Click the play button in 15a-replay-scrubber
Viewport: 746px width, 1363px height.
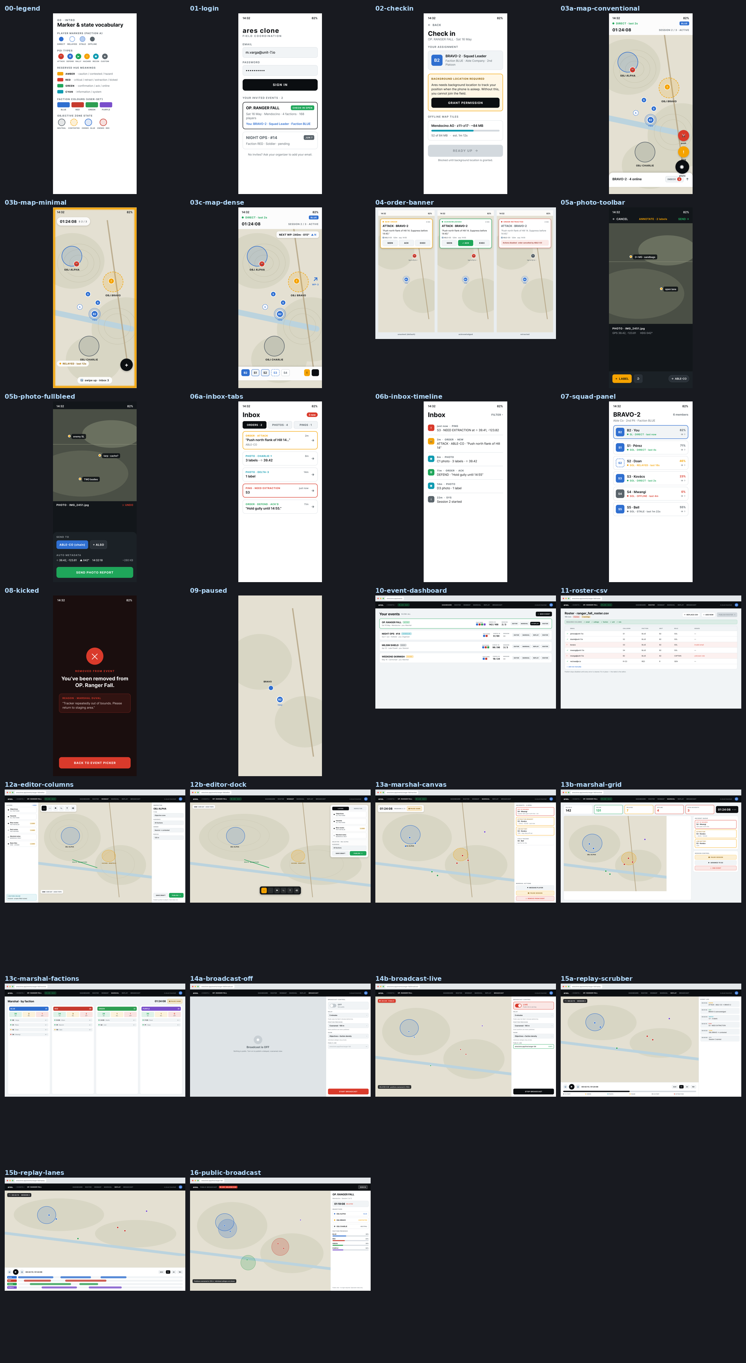pyautogui.click(x=572, y=1087)
